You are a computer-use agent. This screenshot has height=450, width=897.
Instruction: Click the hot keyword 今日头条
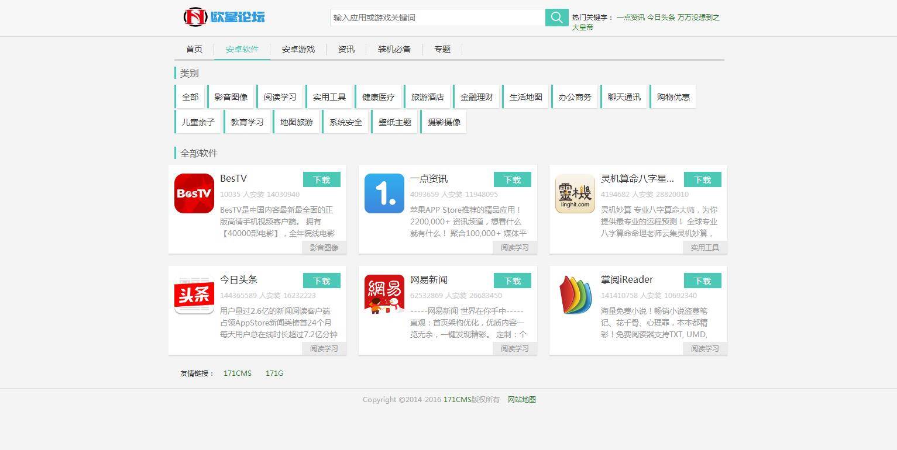[x=661, y=18]
